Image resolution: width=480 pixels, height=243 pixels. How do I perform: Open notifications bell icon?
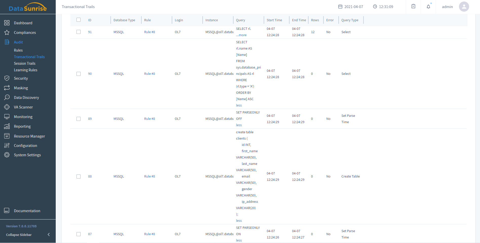[428, 7]
